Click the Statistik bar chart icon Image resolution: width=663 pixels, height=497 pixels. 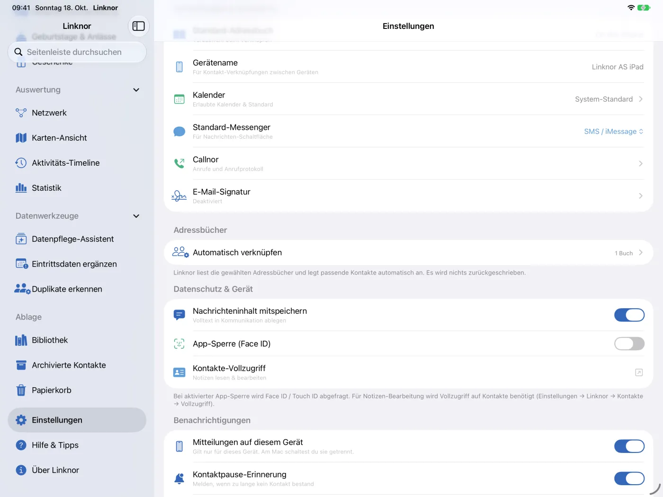point(21,188)
